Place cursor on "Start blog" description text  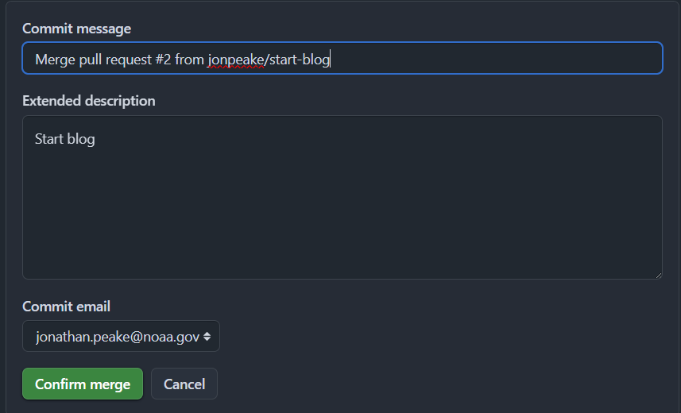[64, 139]
